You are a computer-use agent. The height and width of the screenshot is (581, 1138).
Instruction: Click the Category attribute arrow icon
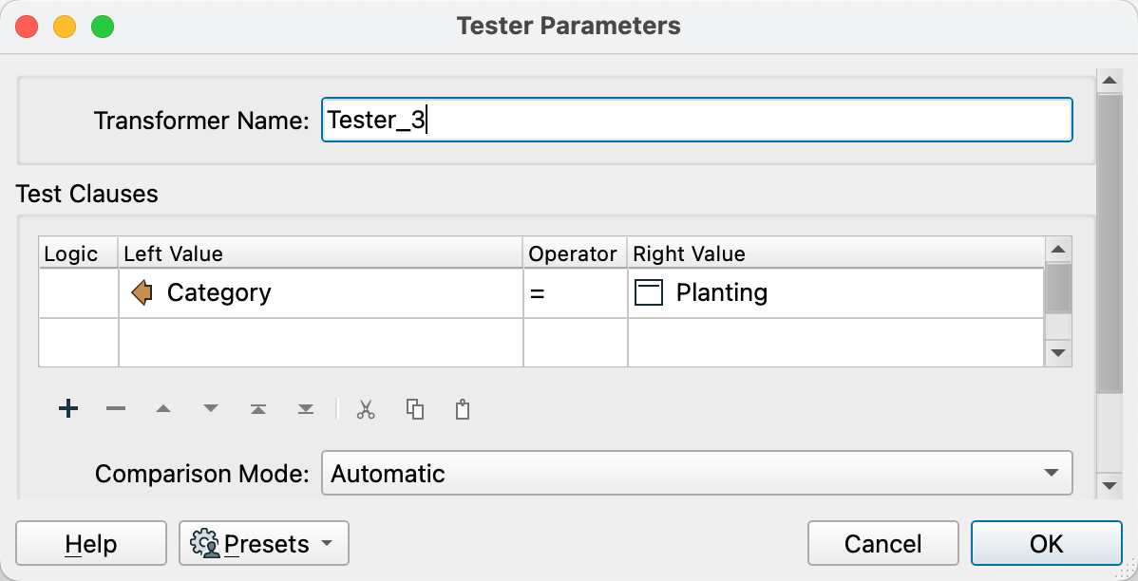click(142, 293)
